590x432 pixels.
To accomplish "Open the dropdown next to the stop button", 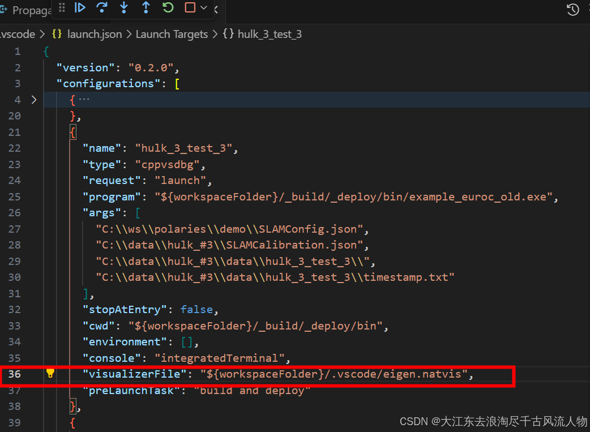I will [x=204, y=7].
